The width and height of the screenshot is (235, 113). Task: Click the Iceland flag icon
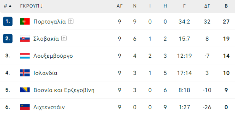[25, 73]
